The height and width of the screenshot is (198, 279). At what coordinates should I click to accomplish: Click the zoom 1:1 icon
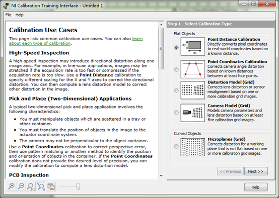pyautogui.click(x=31, y=186)
